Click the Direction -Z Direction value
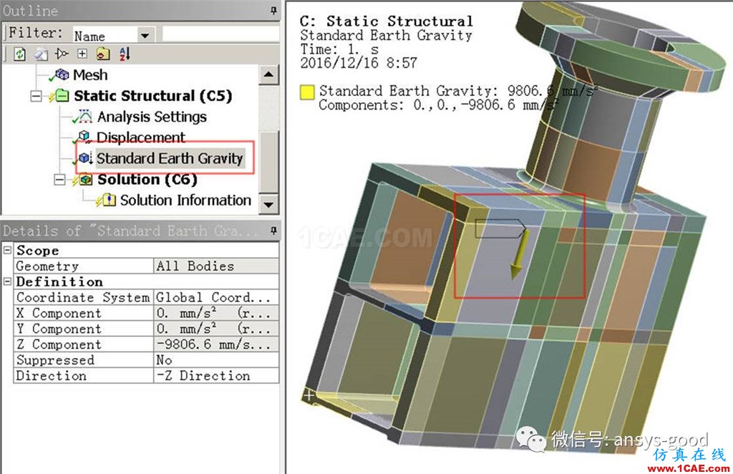Image resolution: width=733 pixels, height=474 pixels. coord(216,376)
